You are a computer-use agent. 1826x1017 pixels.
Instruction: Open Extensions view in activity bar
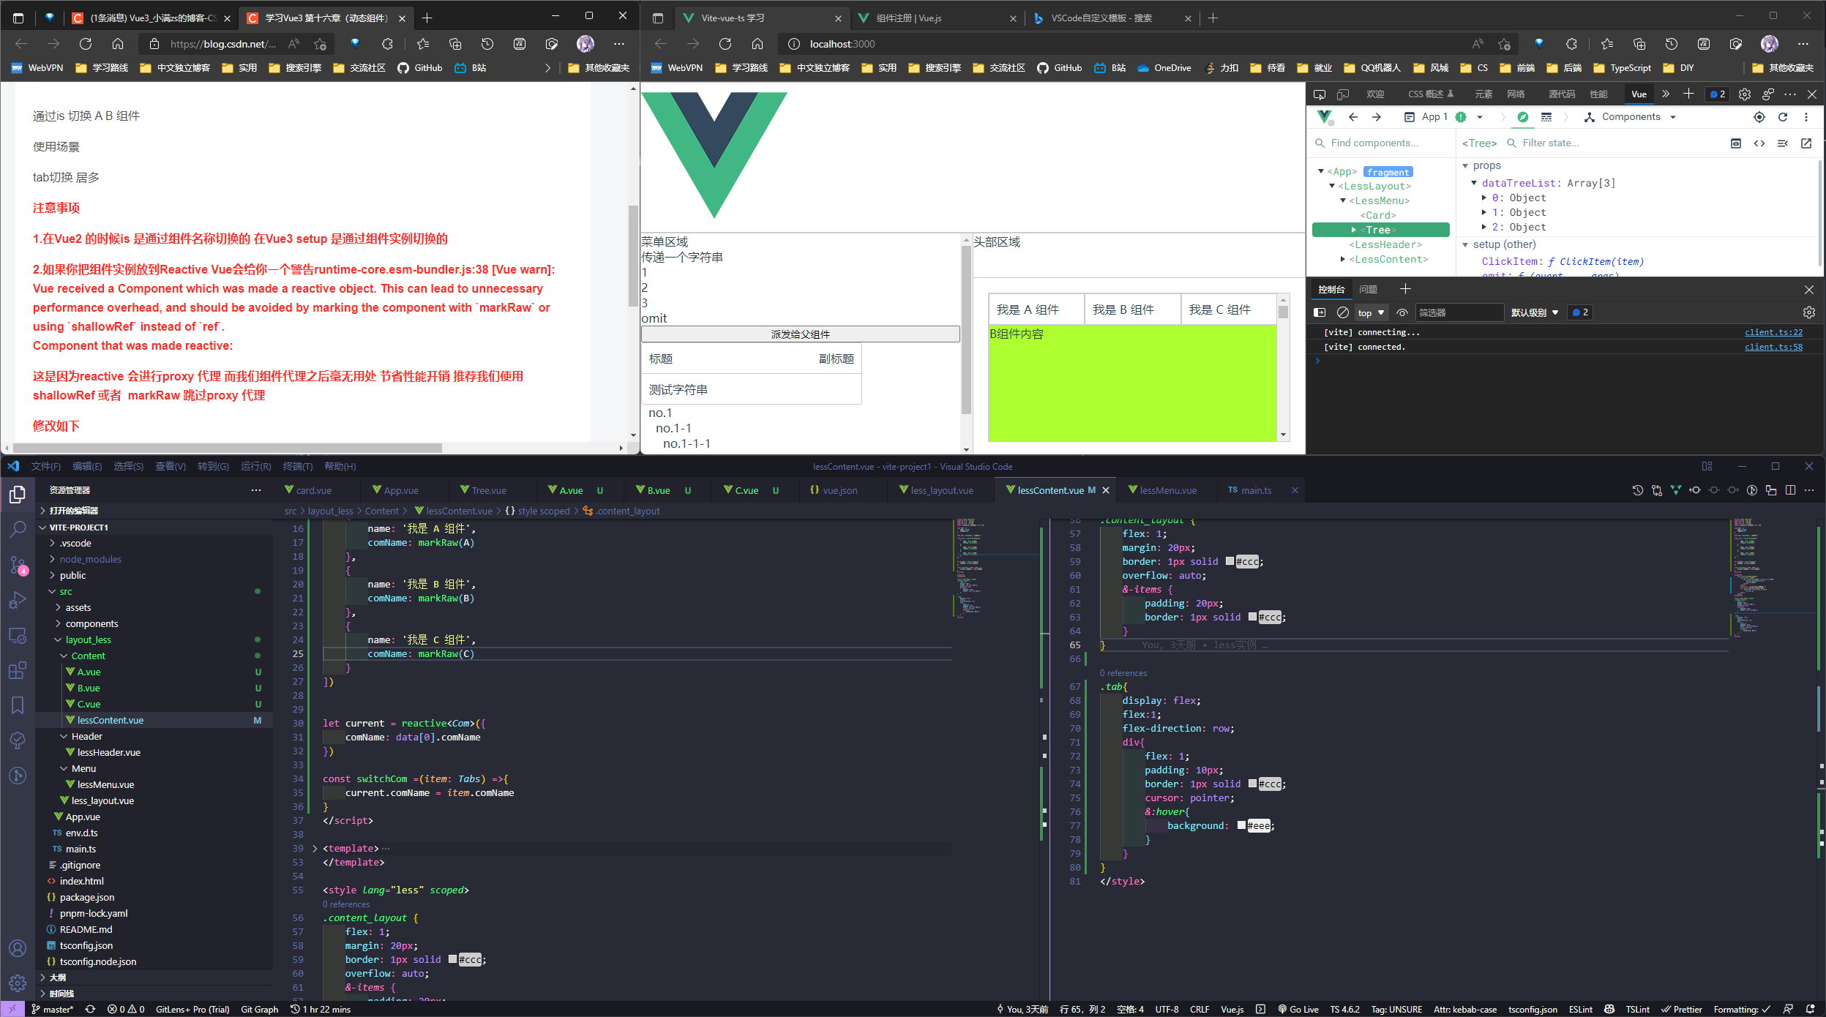pyautogui.click(x=18, y=670)
